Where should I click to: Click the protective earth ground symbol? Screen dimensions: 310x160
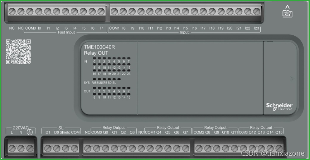coord(30,132)
